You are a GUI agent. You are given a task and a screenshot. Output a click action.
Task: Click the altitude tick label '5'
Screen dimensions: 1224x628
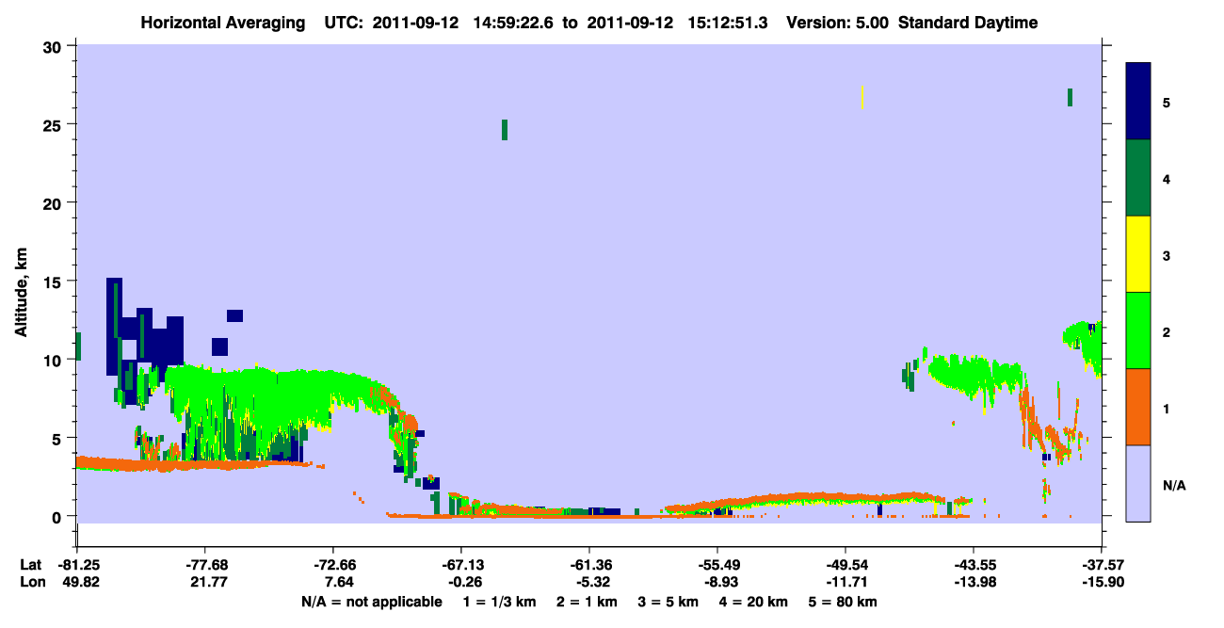[x=58, y=438]
